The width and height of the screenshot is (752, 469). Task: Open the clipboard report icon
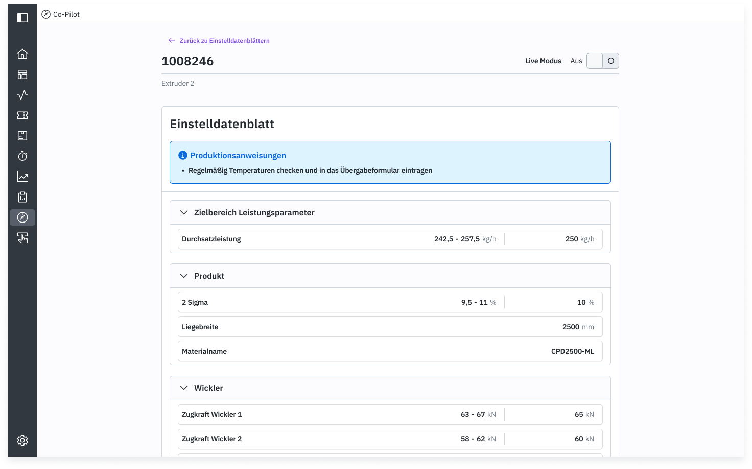[x=22, y=197]
